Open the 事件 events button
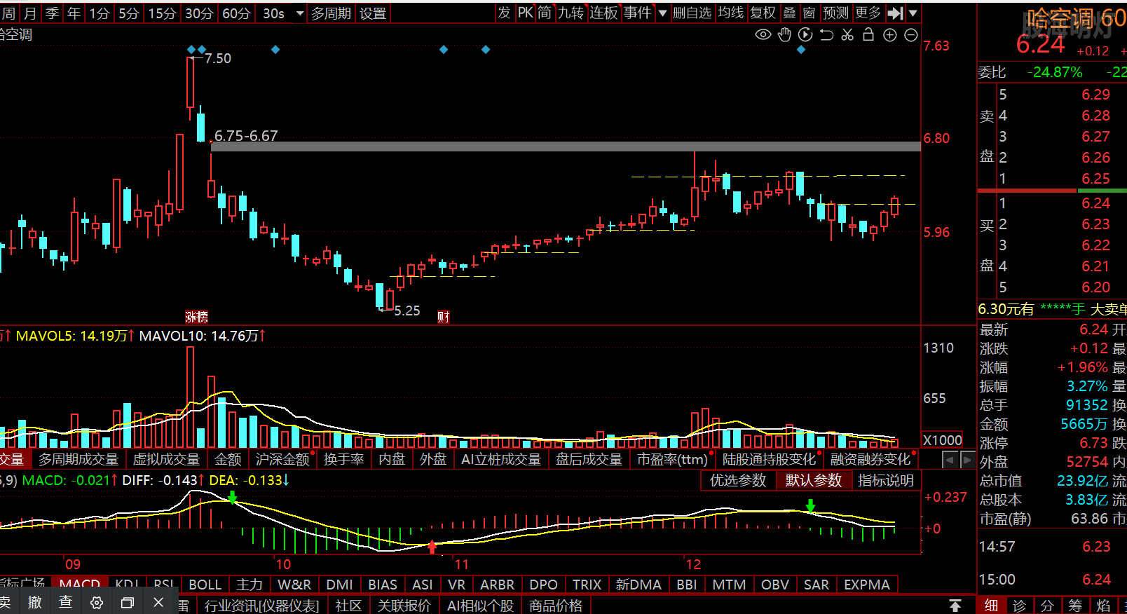Viewport: 1127px width, 614px height. [637, 13]
